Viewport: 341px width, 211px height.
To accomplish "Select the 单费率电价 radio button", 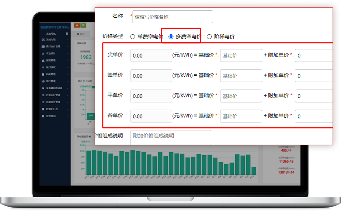I will [x=133, y=37].
